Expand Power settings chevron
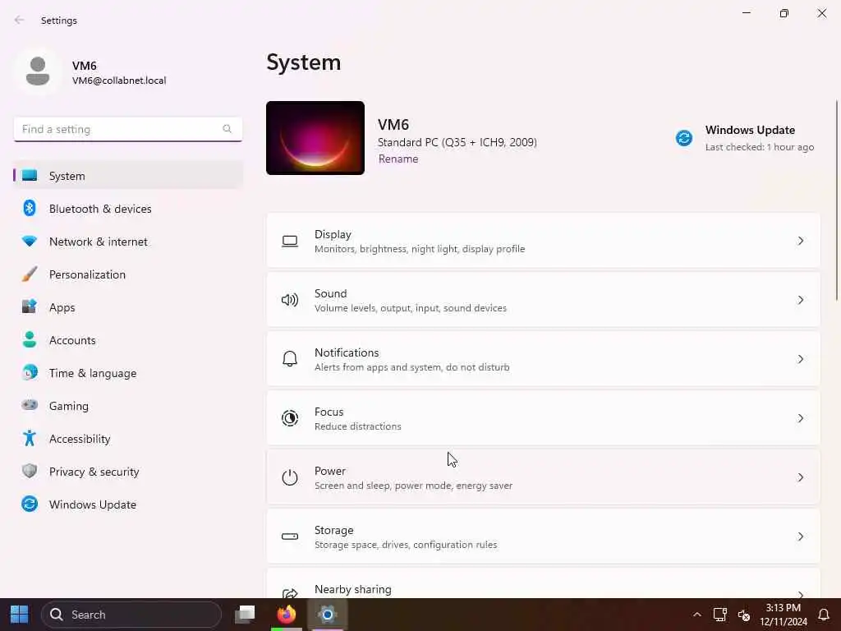 pos(800,477)
